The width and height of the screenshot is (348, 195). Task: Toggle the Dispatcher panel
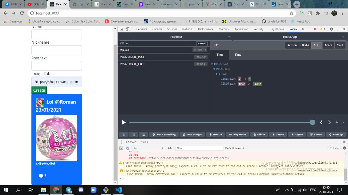click(x=238, y=135)
